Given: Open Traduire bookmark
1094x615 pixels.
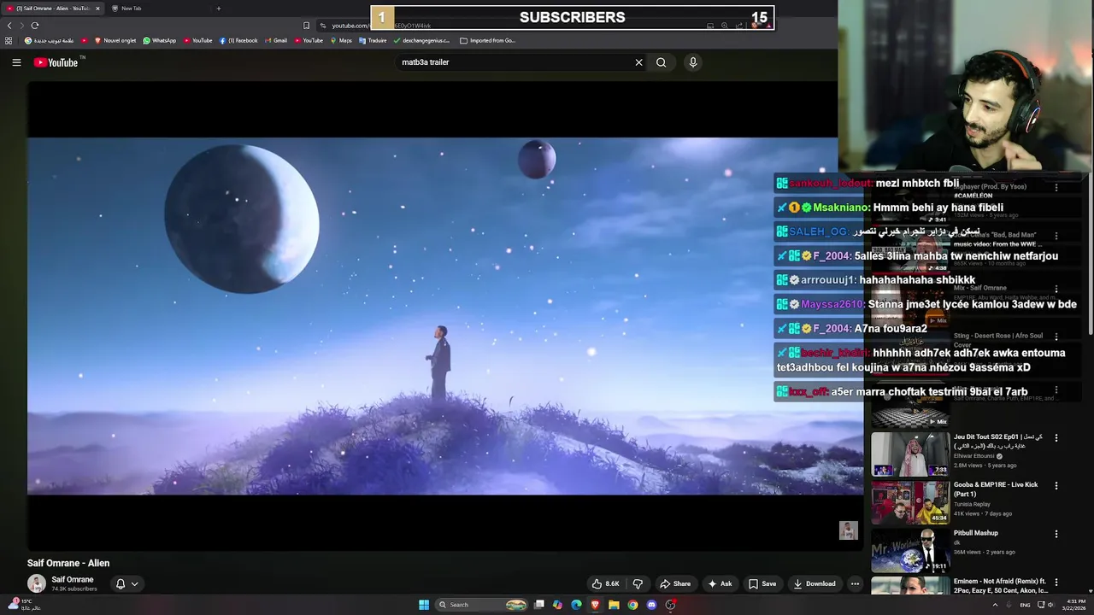Looking at the screenshot, I should coord(373,40).
